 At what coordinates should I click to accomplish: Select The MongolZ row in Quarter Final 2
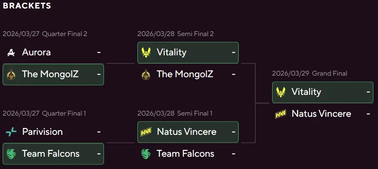click(53, 74)
